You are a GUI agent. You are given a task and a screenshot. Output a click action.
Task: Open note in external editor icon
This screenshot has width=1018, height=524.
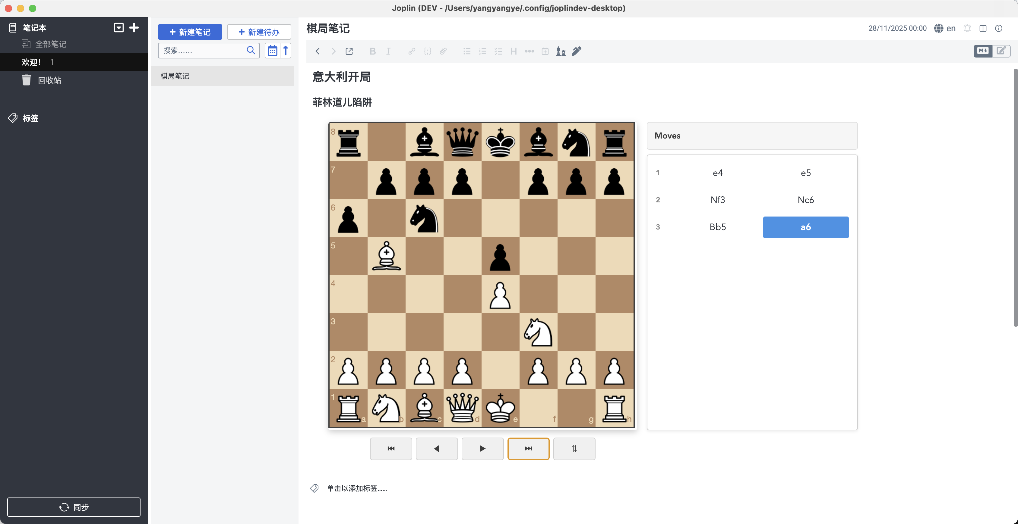(349, 51)
